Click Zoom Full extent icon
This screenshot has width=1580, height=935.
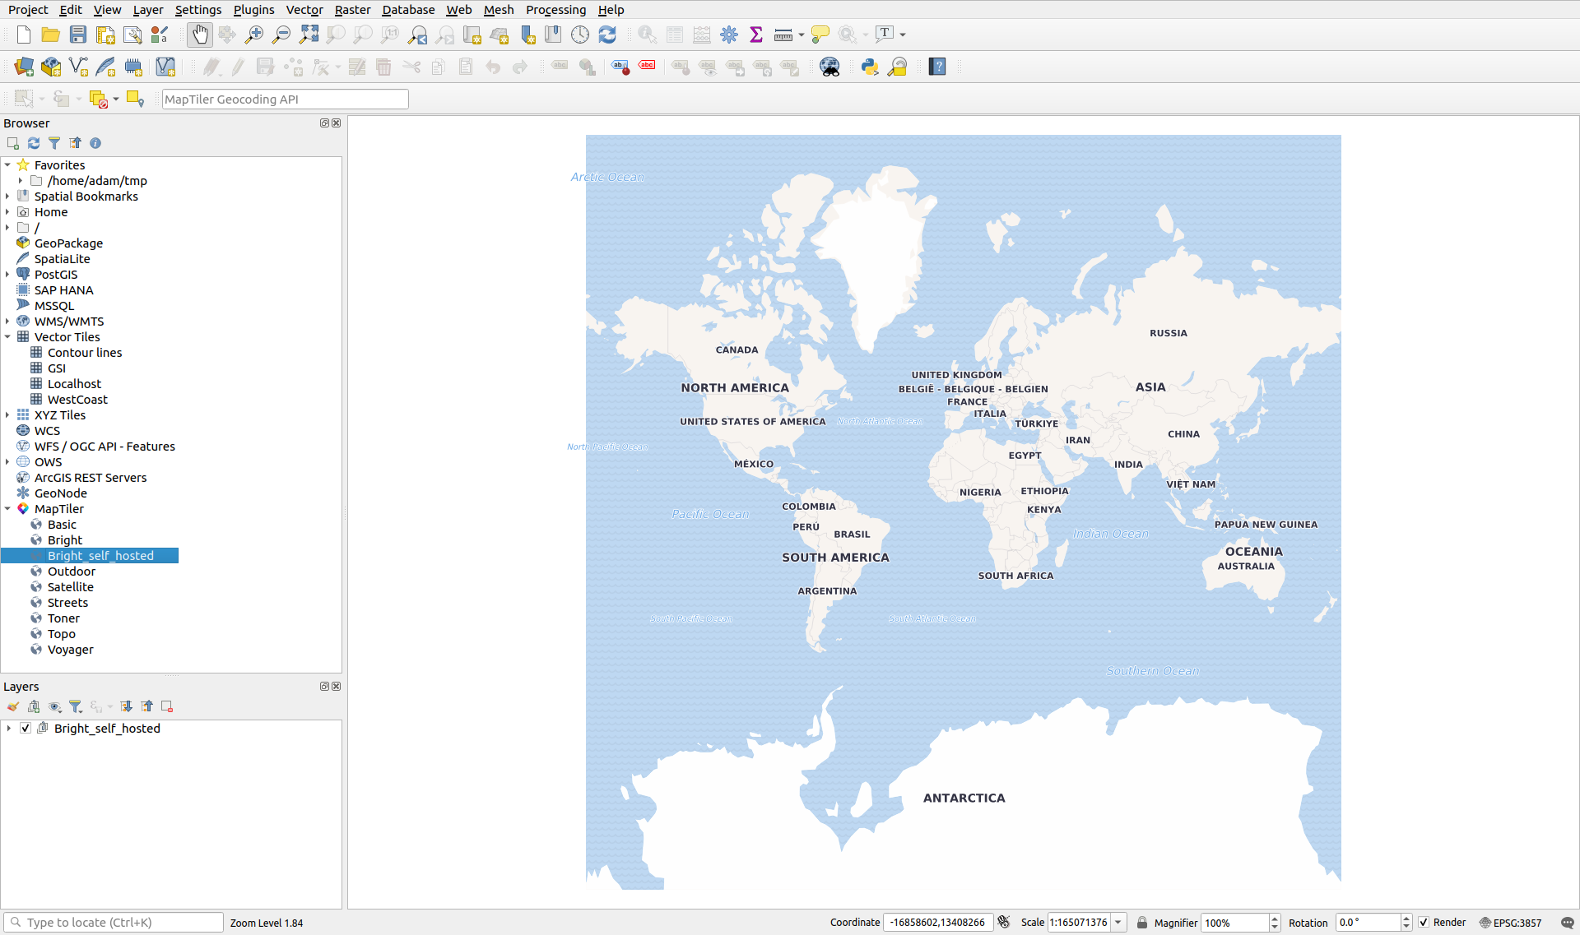pyautogui.click(x=309, y=35)
